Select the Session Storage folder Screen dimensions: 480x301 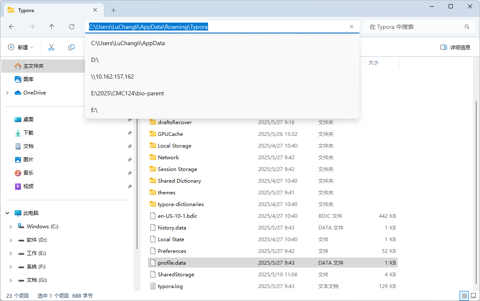272,169
